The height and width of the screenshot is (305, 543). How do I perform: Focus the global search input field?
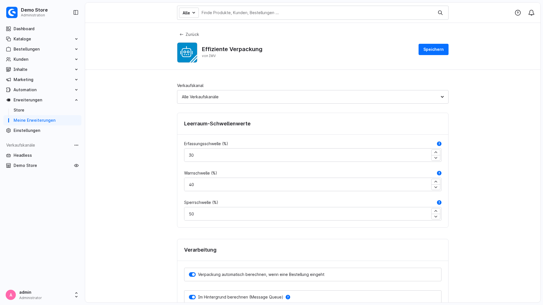click(317, 13)
